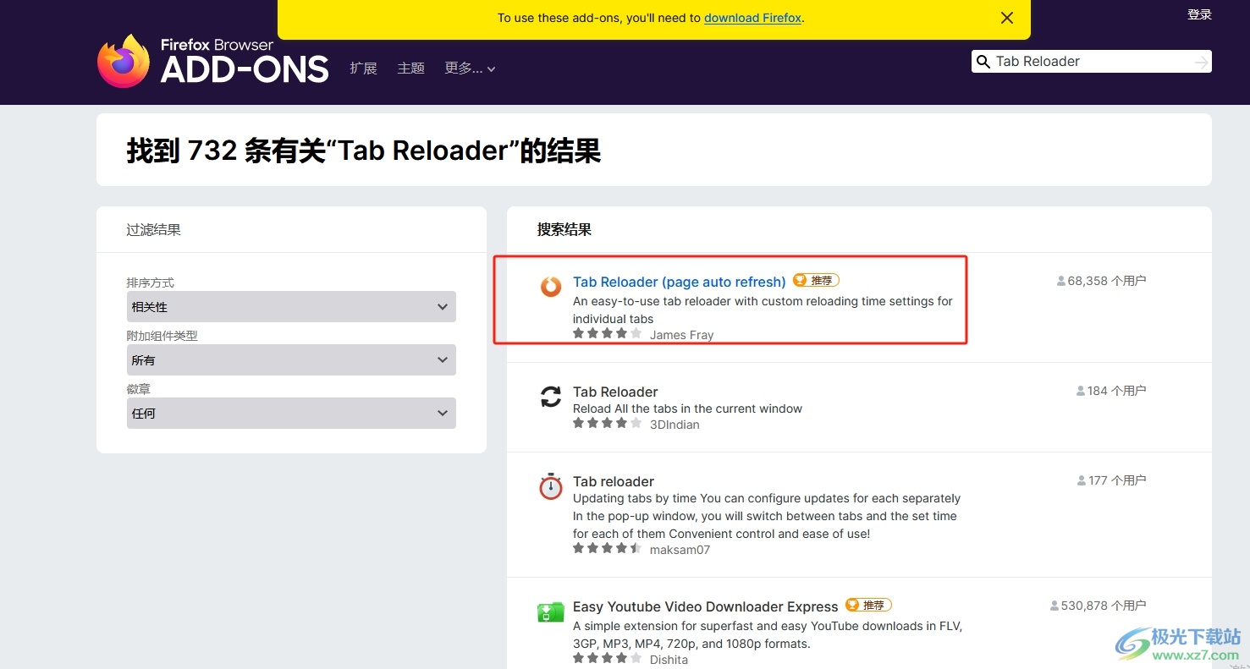Close the yellow download Firefox banner
This screenshot has width=1250, height=669.
(x=1007, y=18)
